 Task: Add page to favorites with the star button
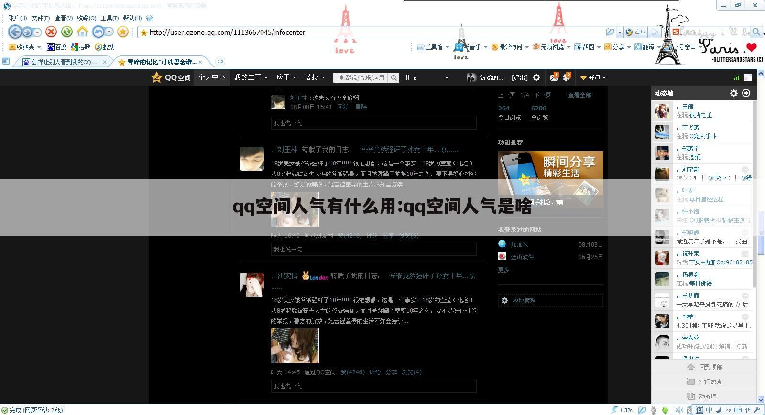tap(123, 32)
